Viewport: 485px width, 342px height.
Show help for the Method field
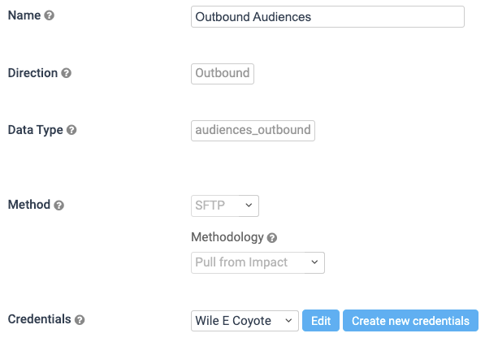[x=58, y=205]
